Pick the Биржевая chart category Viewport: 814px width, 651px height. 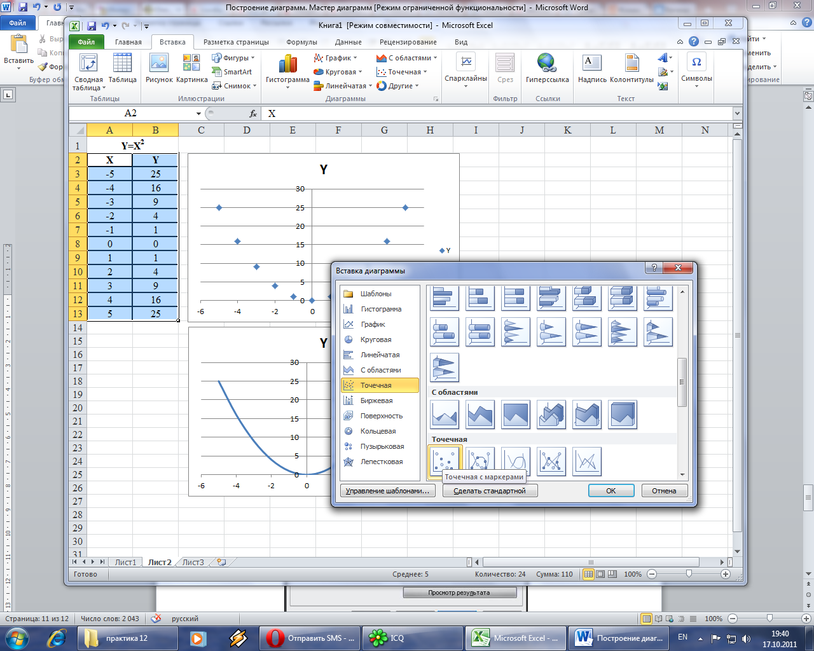tap(380, 401)
